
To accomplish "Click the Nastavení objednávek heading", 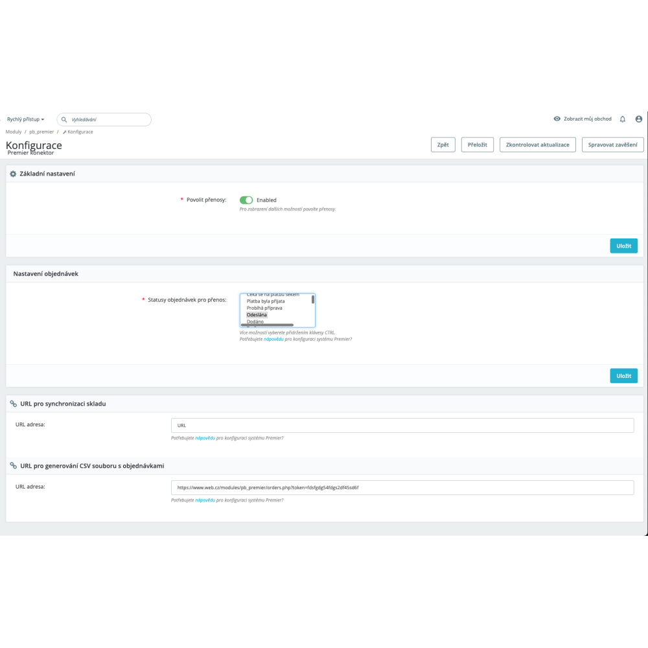I will (x=45, y=273).
